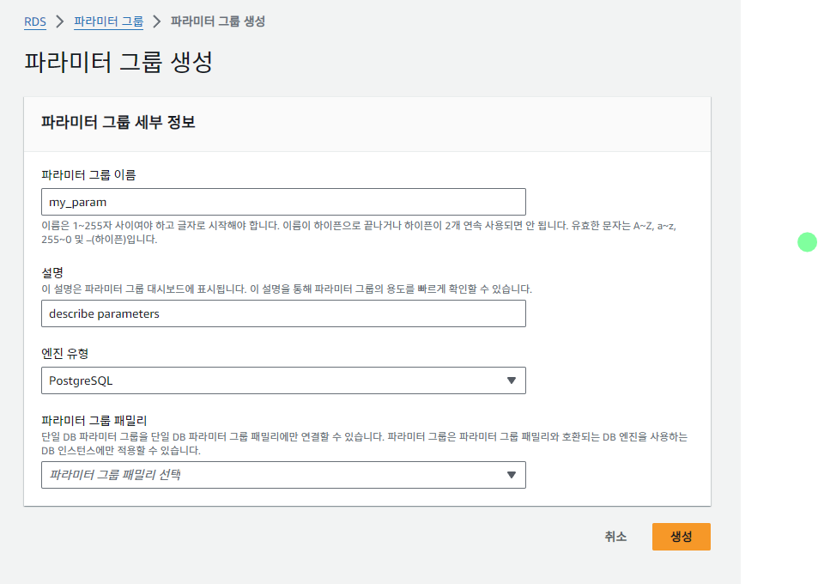Click the 파라미터 그룹 이름 field label

[88, 175]
